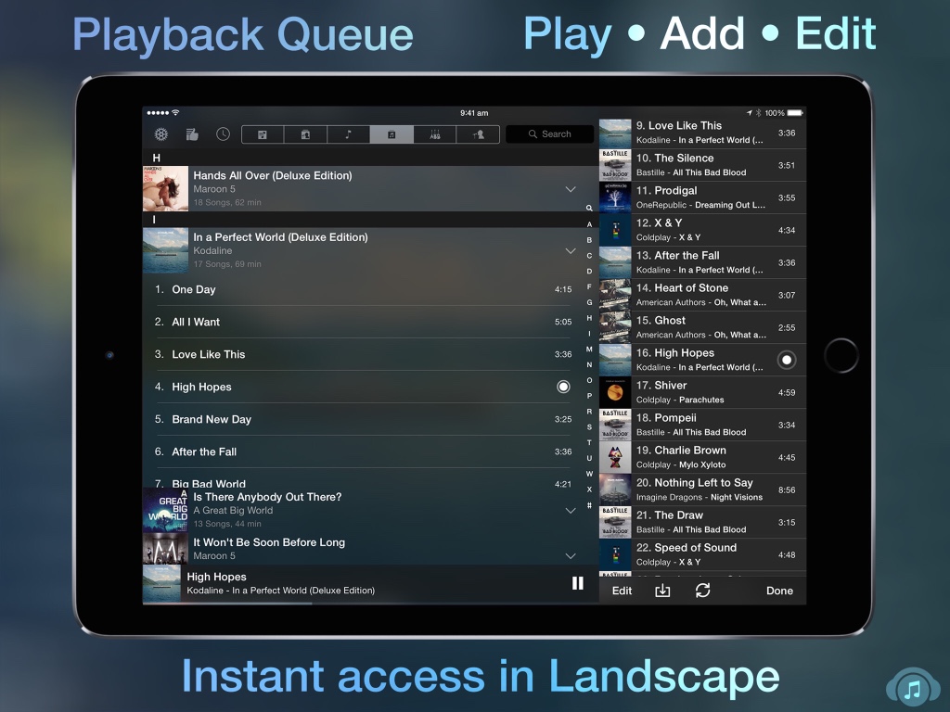This screenshot has height=712, width=950.
Task: Open the clock history icon
Action: [223, 134]
